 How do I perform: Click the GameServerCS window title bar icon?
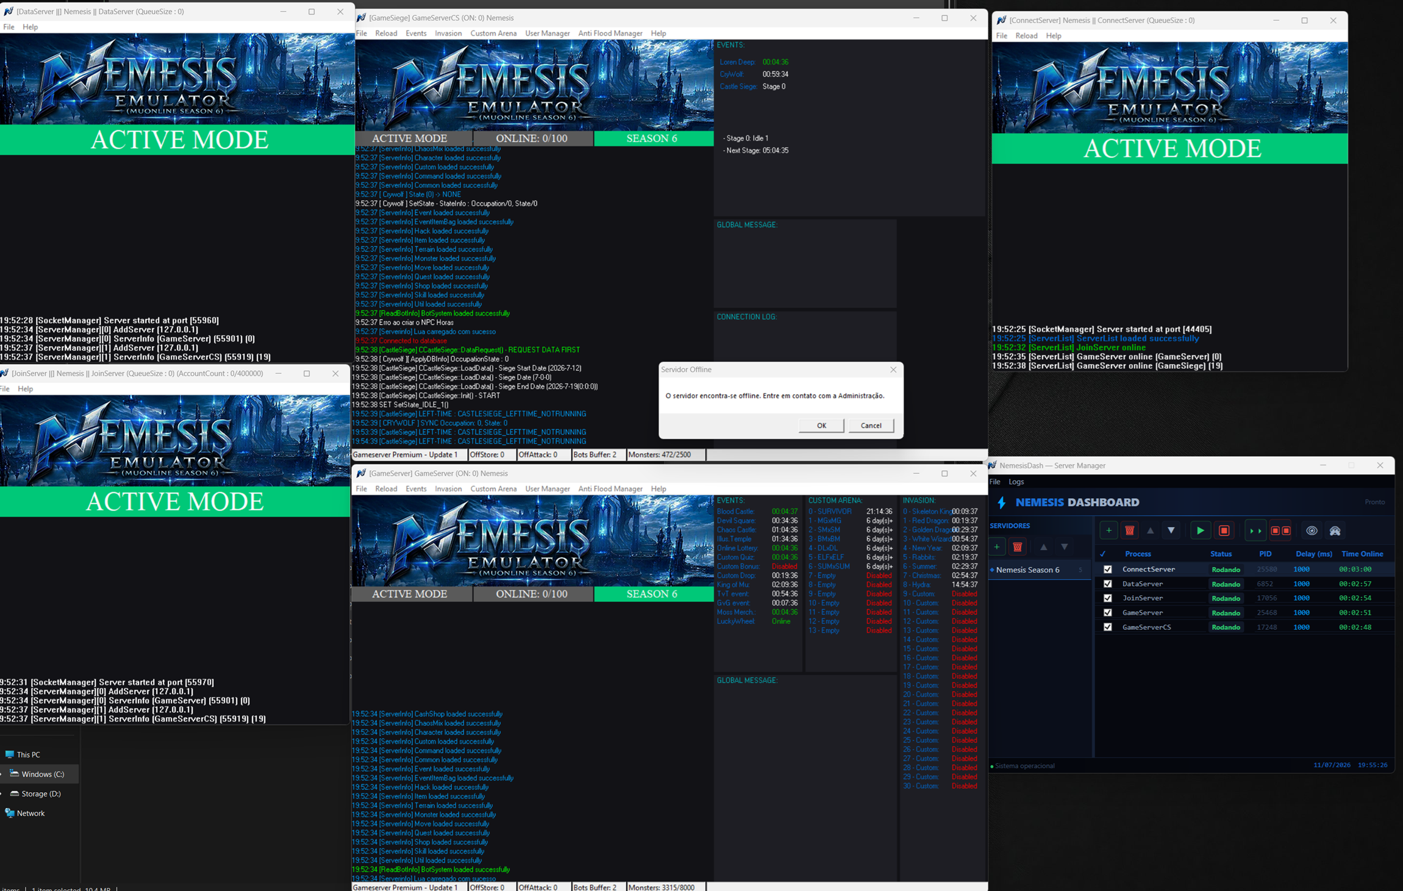click(x=362, y=18)
